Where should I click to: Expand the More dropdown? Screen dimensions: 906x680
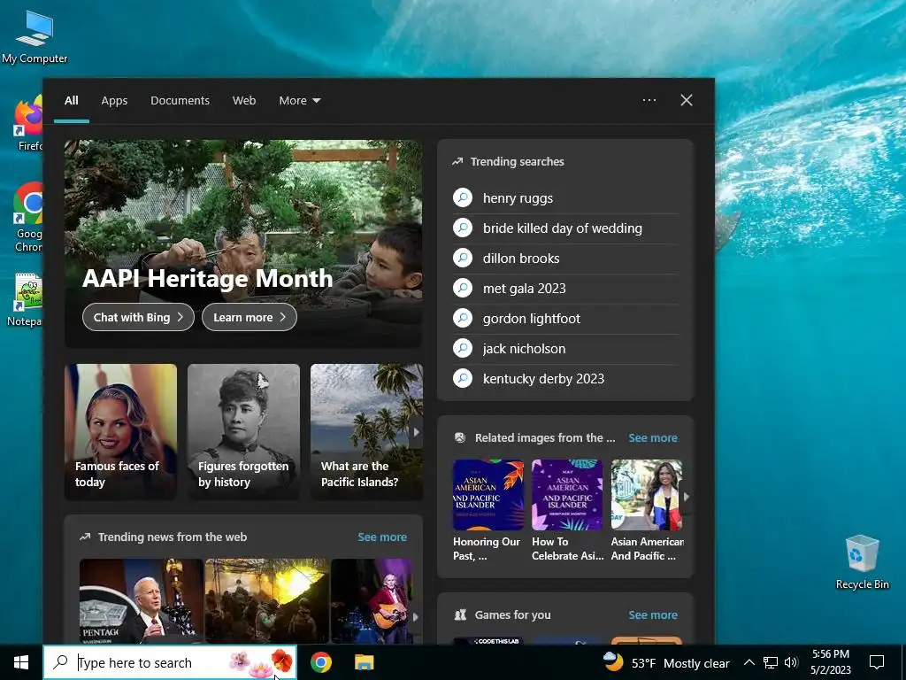tap(299, 101)
